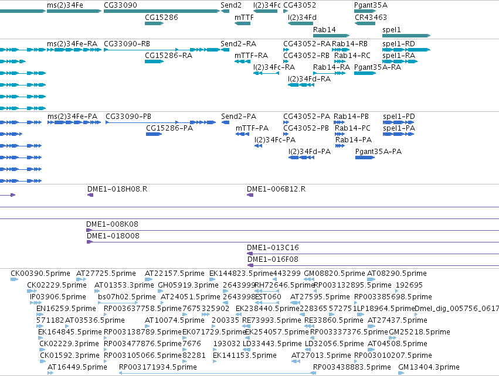The height and width of the screenshot is (376, 499).
Task: Select the Rab14 gene label
Action: tap(324, 30)
